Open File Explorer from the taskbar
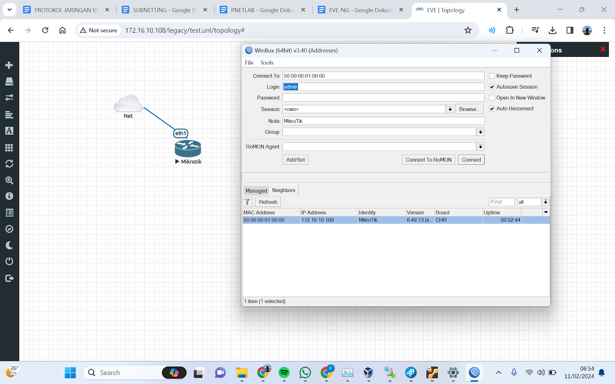 tap(242, 372)
